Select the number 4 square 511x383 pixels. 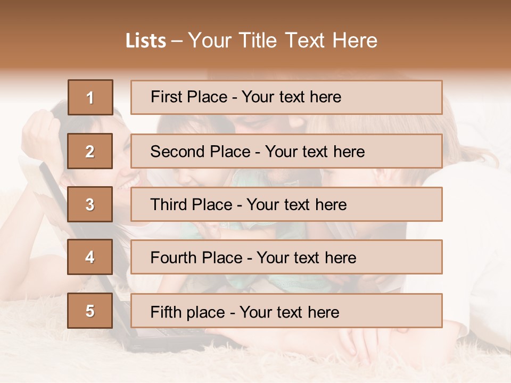click(90, 257)
